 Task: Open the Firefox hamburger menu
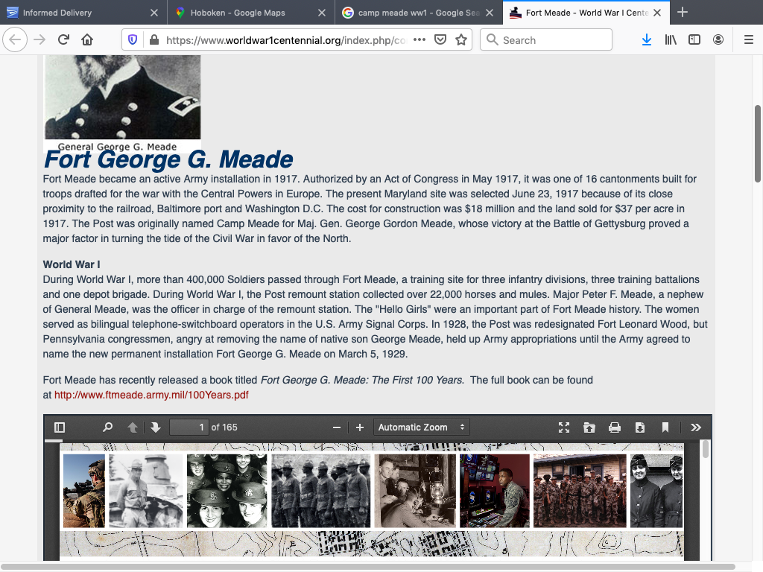(x=748, y=40)
